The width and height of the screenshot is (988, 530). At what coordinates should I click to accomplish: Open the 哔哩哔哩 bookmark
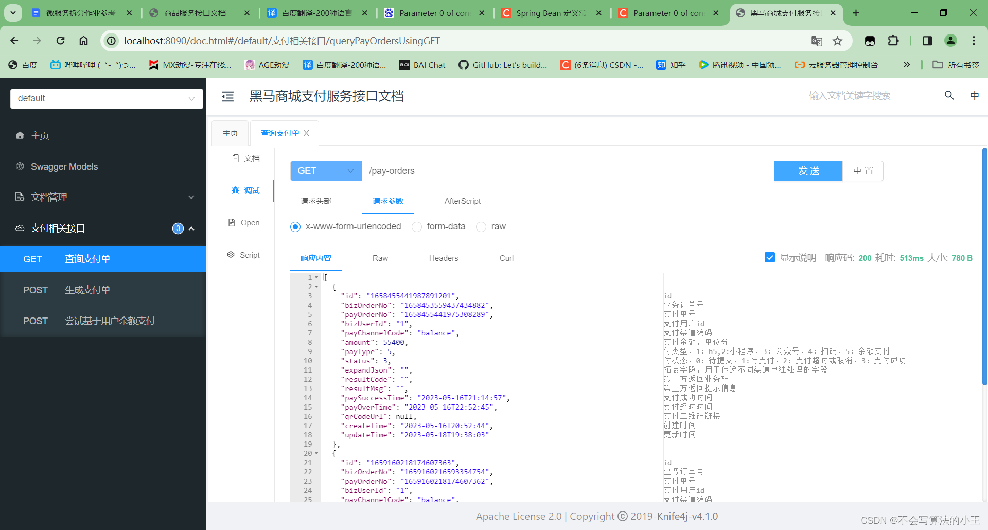93,65
